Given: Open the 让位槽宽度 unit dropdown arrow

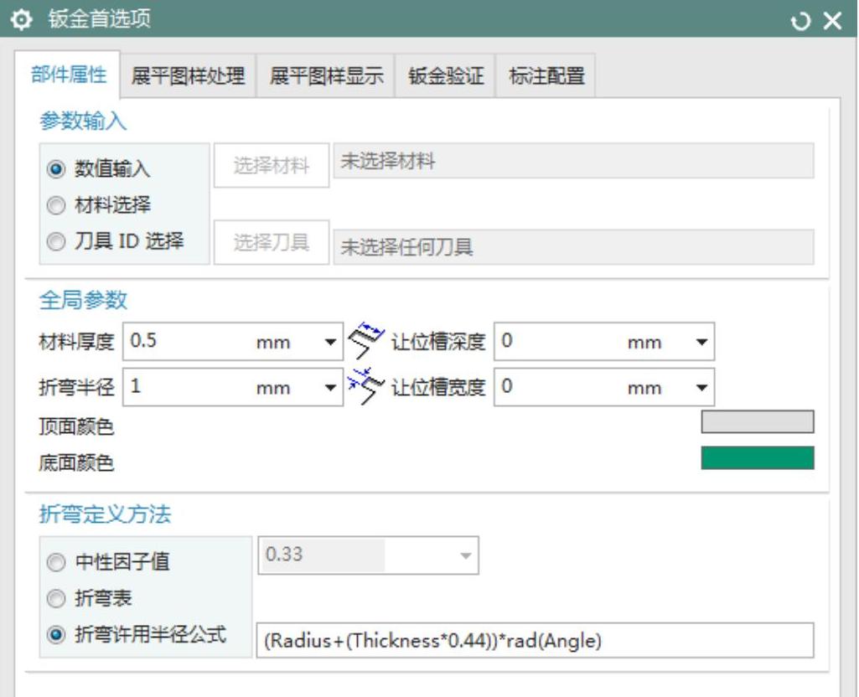Looking at the screenshot, I should click(701, 388).
